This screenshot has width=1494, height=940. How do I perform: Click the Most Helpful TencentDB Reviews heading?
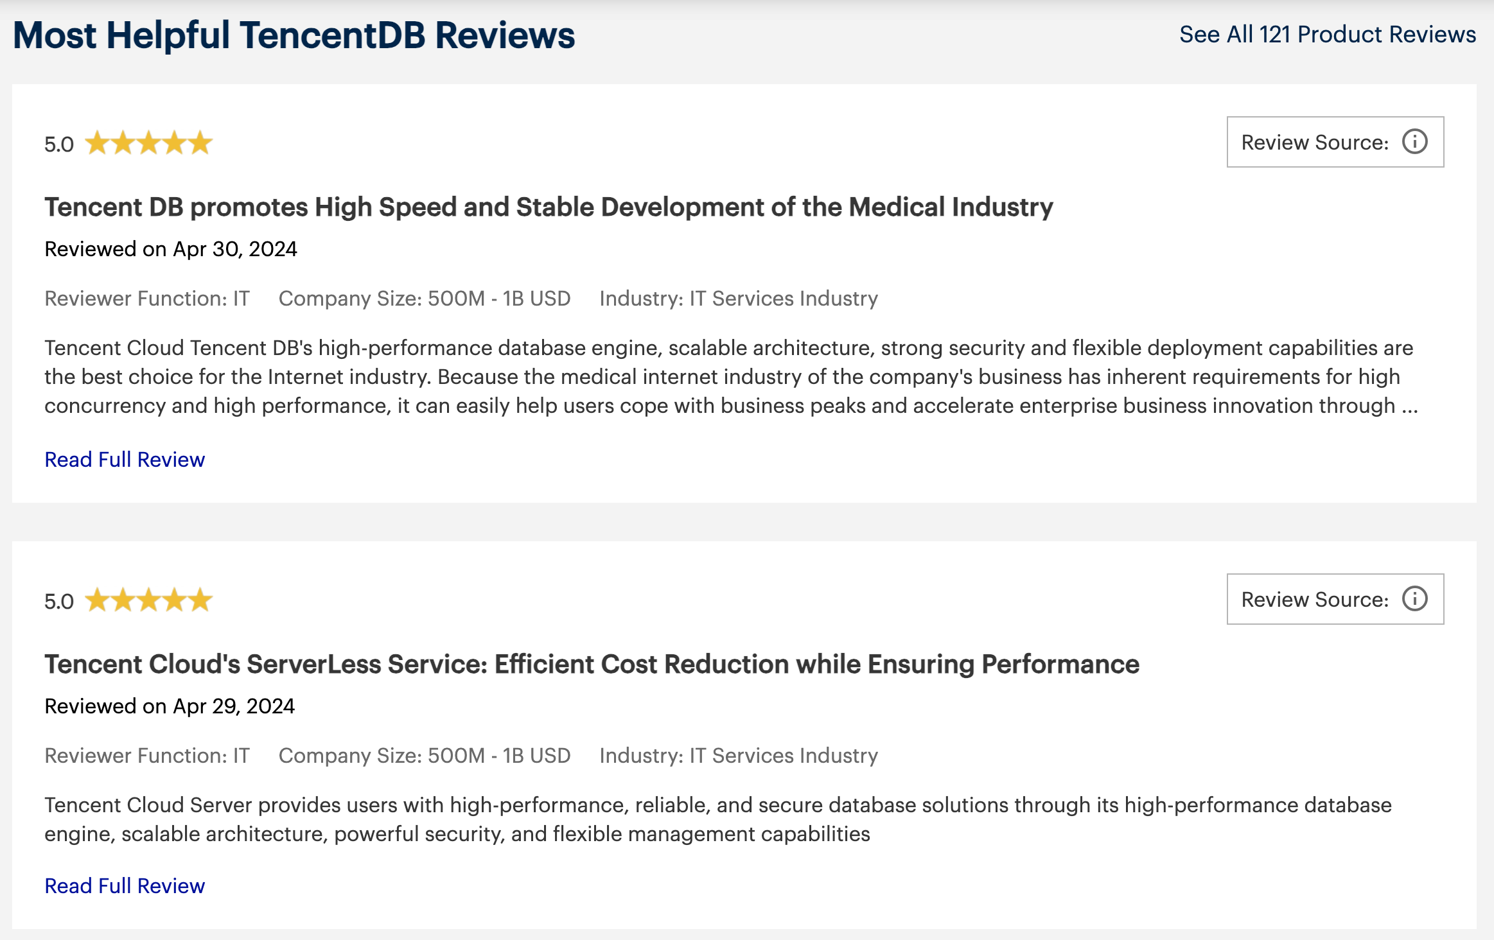[294, 35]
